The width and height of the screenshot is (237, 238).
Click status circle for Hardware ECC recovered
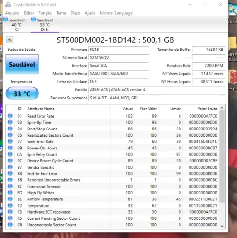pyautogui.click(x=10, y=212)
